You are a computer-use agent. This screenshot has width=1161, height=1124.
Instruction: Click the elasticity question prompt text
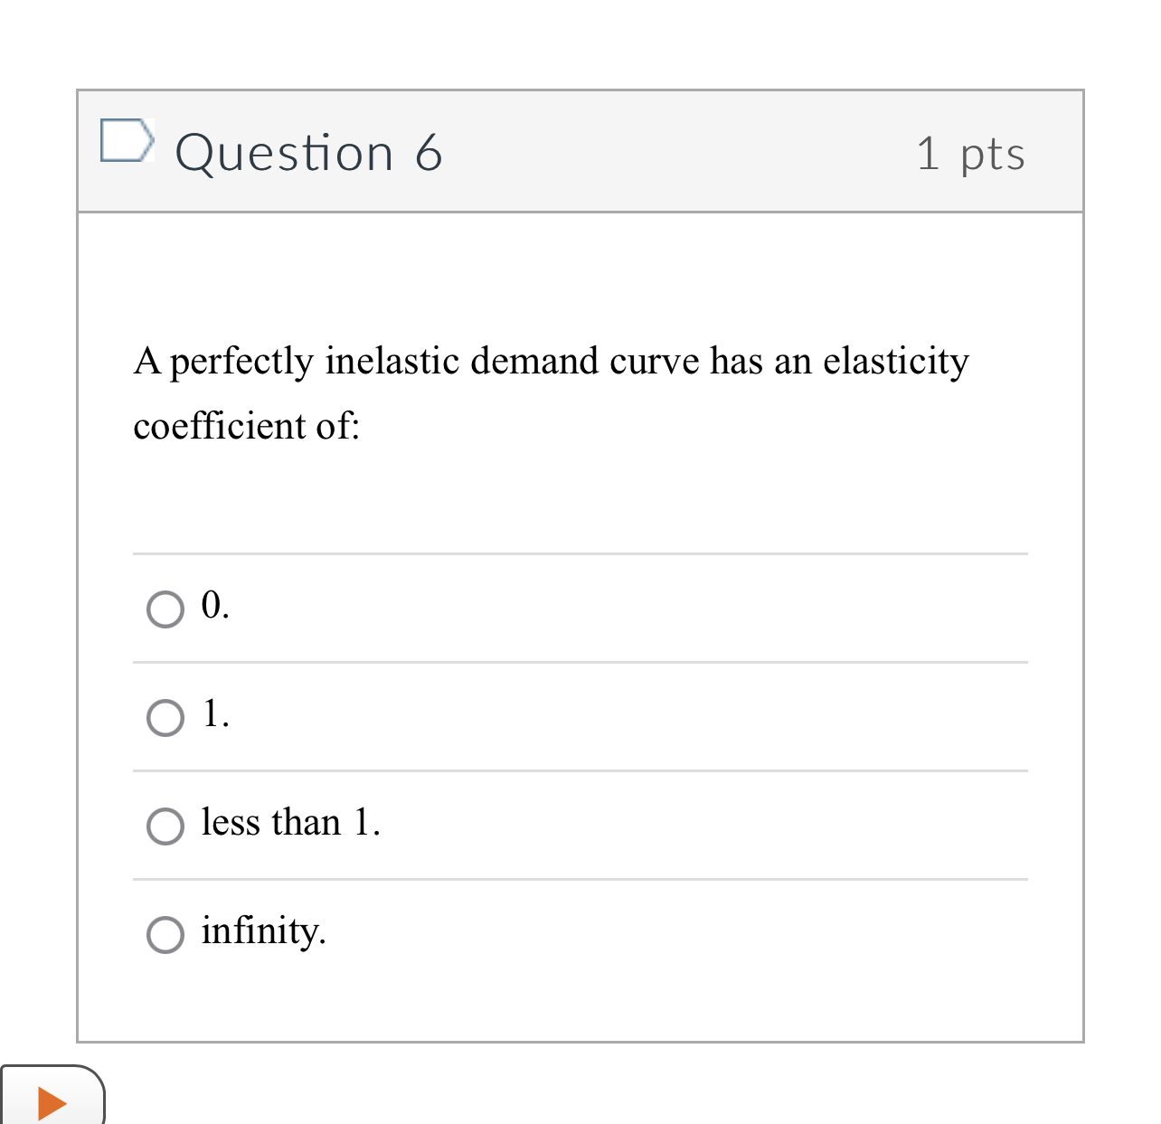(x=551, y=392)
